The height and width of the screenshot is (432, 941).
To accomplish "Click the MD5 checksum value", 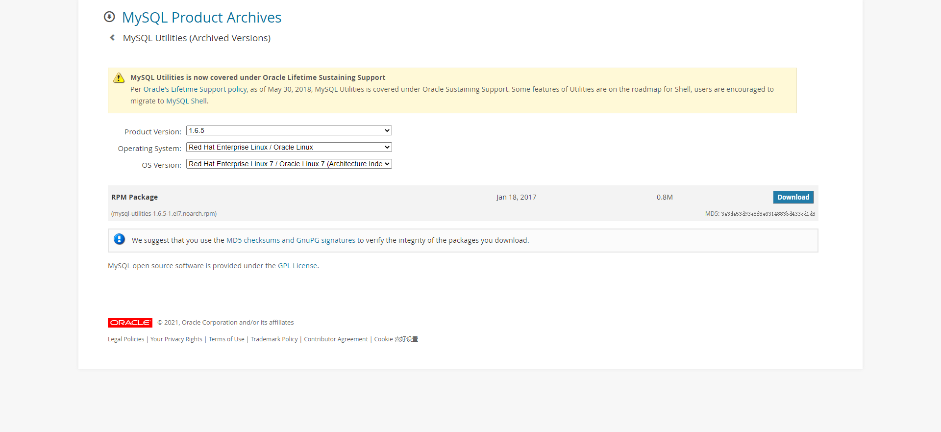I will coord(768,214).
